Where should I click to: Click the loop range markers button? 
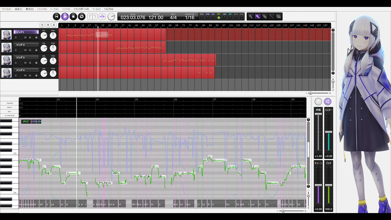click(x=92, y=17)
